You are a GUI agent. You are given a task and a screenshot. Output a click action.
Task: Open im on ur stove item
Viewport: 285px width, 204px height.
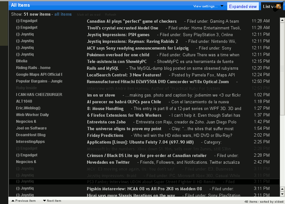(101, 95)
